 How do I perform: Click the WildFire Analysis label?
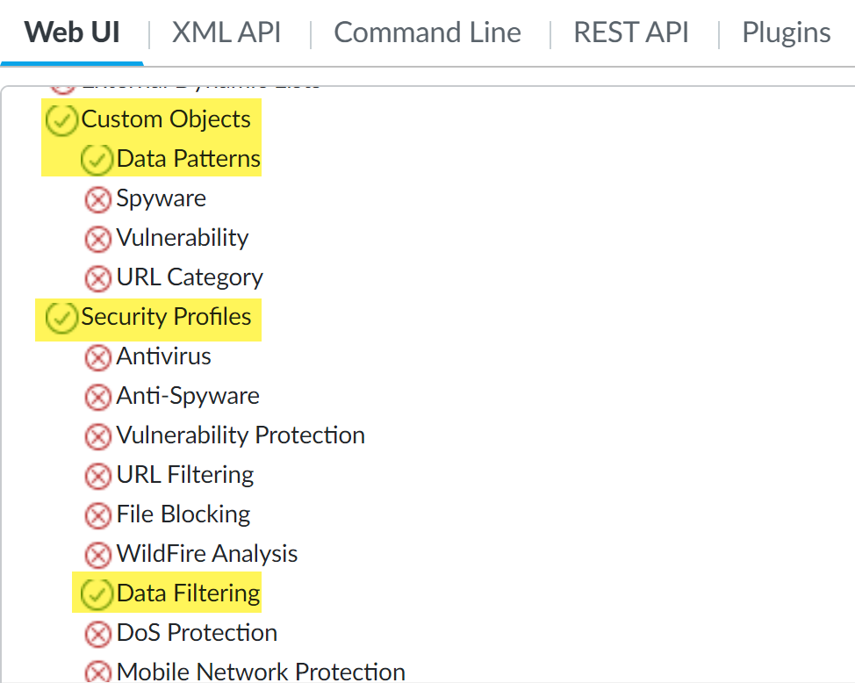click(207, 554)
